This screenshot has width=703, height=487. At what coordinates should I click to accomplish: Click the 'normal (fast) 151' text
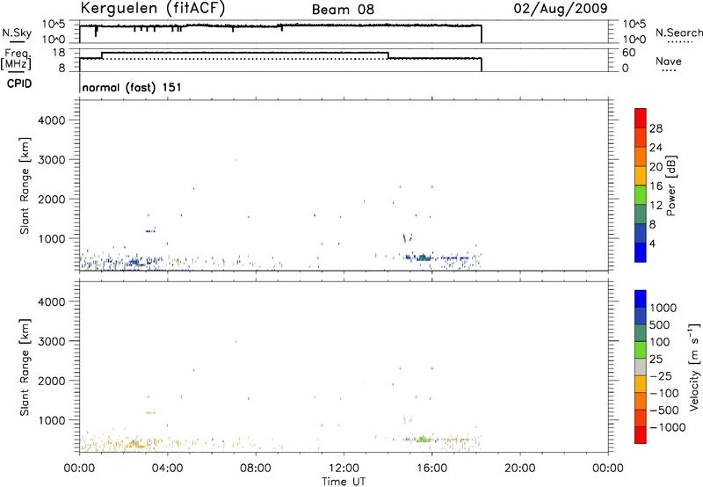coord(132,87)
